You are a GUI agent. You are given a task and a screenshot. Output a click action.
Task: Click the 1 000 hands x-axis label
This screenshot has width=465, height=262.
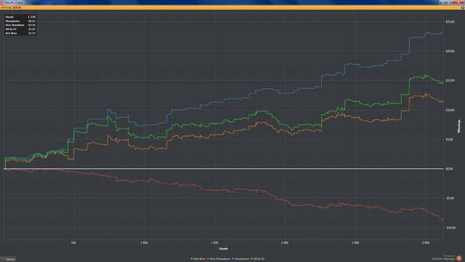[x=144, y=243]
